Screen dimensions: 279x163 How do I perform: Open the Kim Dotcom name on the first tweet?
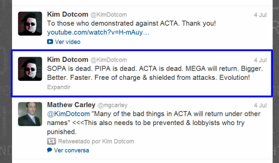point(68,15)
